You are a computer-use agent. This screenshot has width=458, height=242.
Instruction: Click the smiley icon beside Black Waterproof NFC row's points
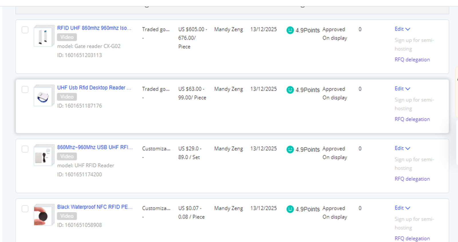(290, 209)
